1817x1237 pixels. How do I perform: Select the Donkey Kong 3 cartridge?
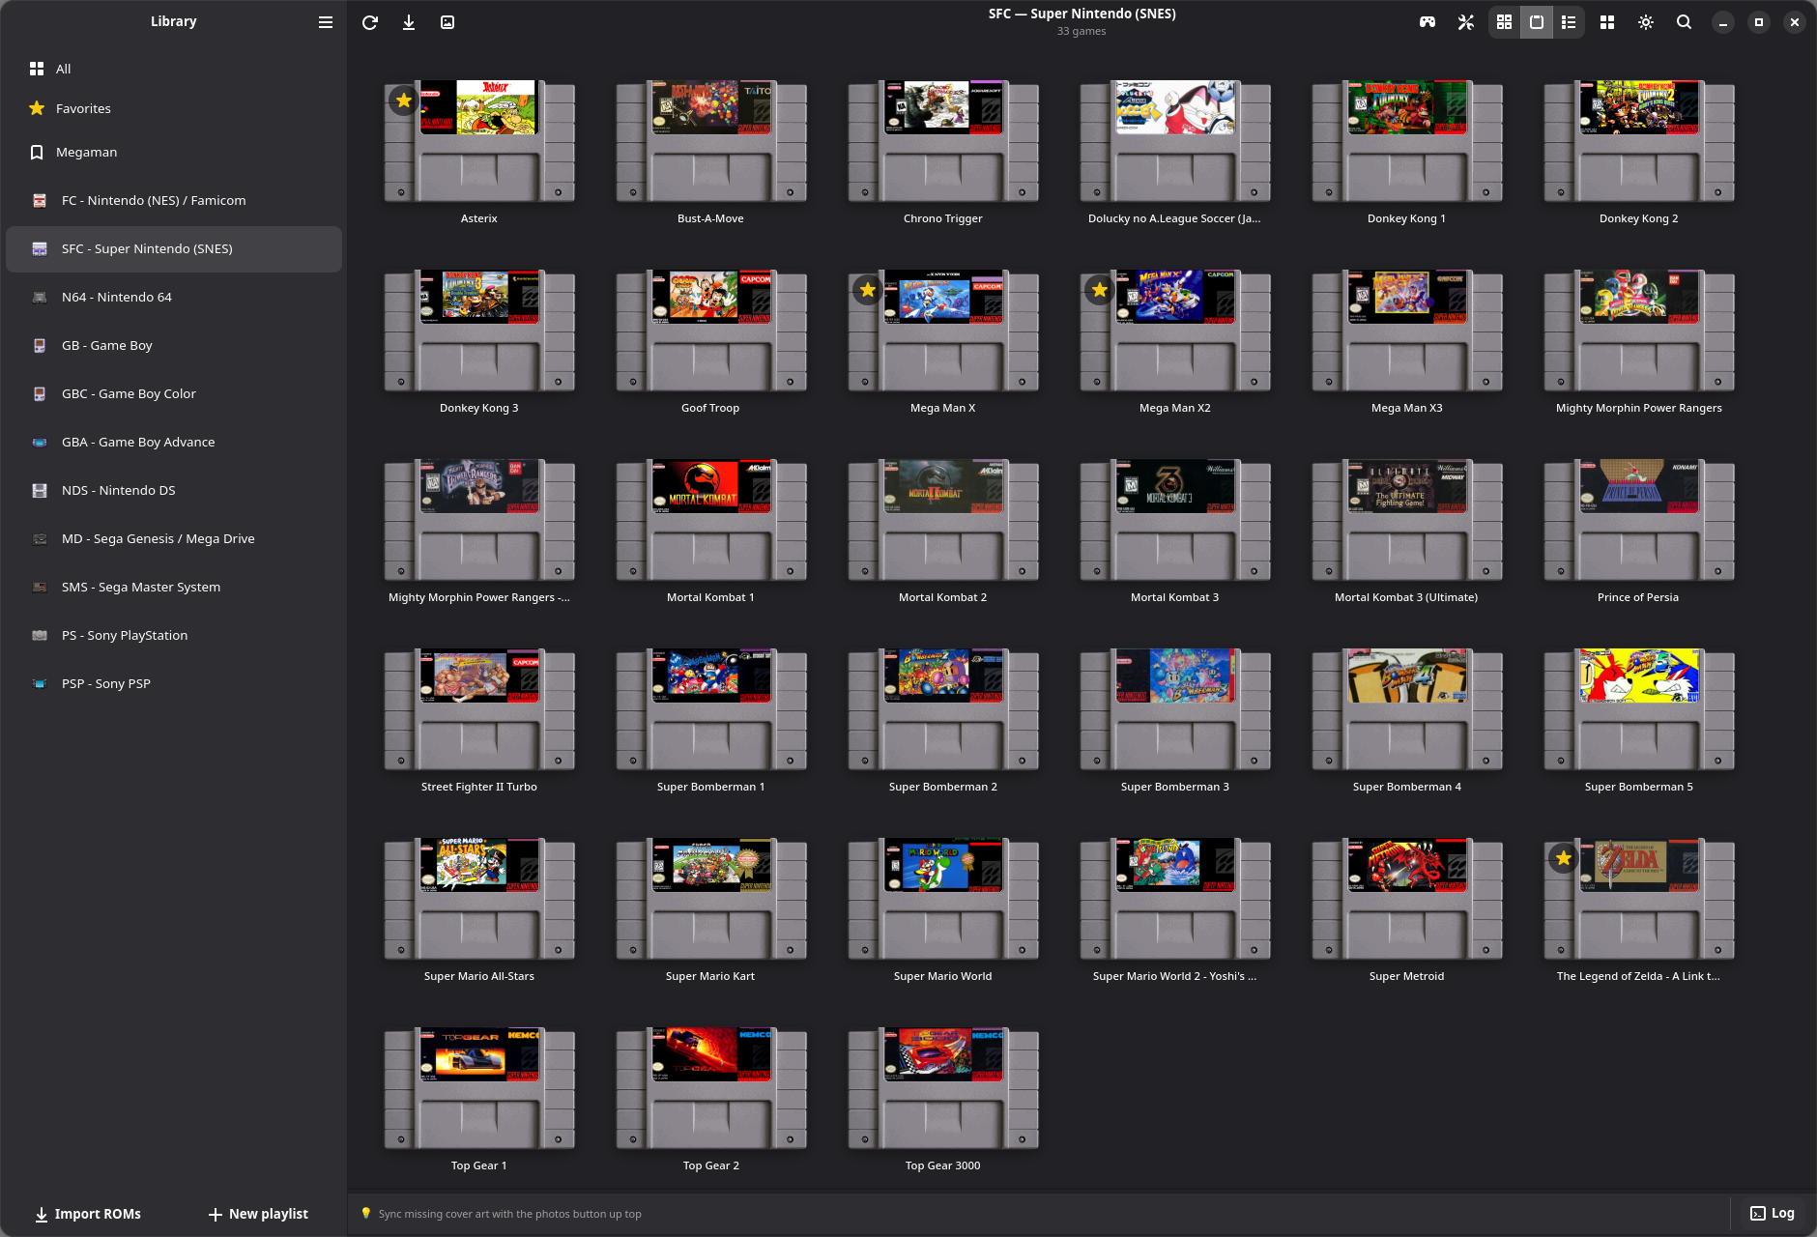[x=479, y=331]
